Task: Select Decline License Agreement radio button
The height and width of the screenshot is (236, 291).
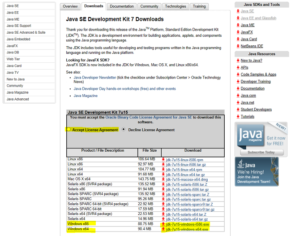Action: point(124,129)
